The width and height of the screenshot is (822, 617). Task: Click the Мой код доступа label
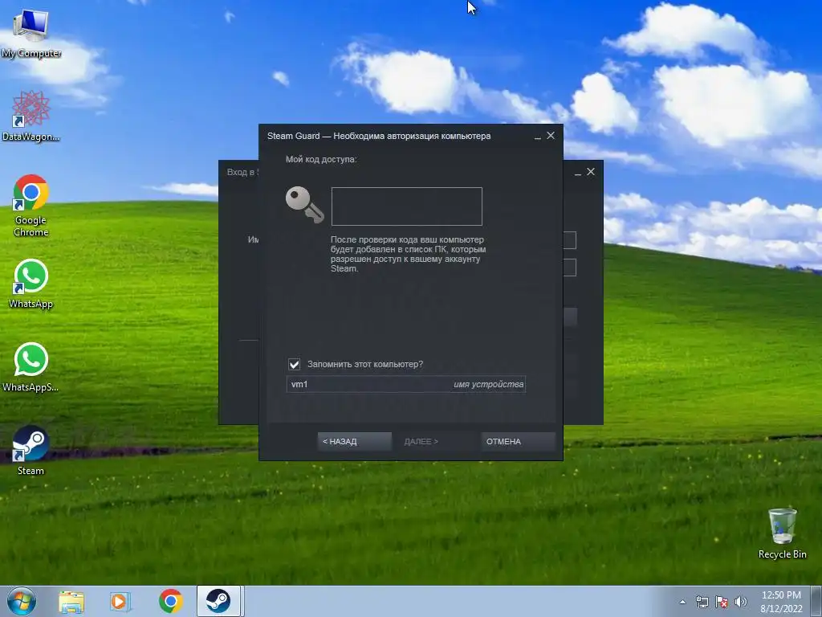coord(321,159)
